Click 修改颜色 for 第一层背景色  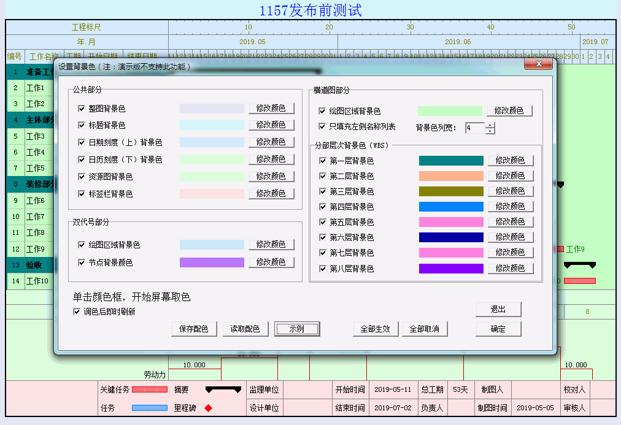[x=511, y=160]
